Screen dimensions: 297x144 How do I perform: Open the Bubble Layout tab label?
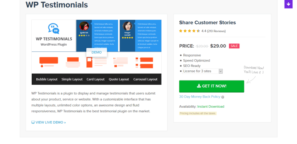(x=47, y=79)
